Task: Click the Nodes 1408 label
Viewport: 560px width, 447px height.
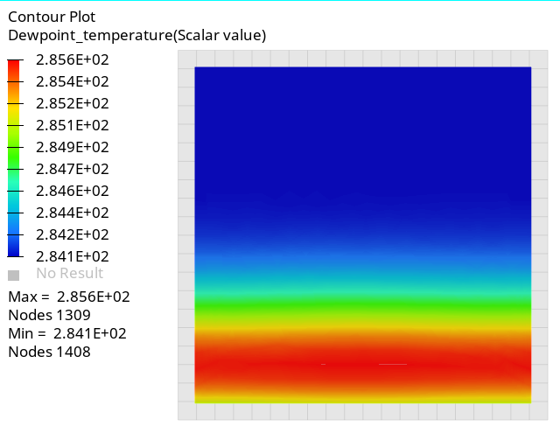Action: coord(49,352)
